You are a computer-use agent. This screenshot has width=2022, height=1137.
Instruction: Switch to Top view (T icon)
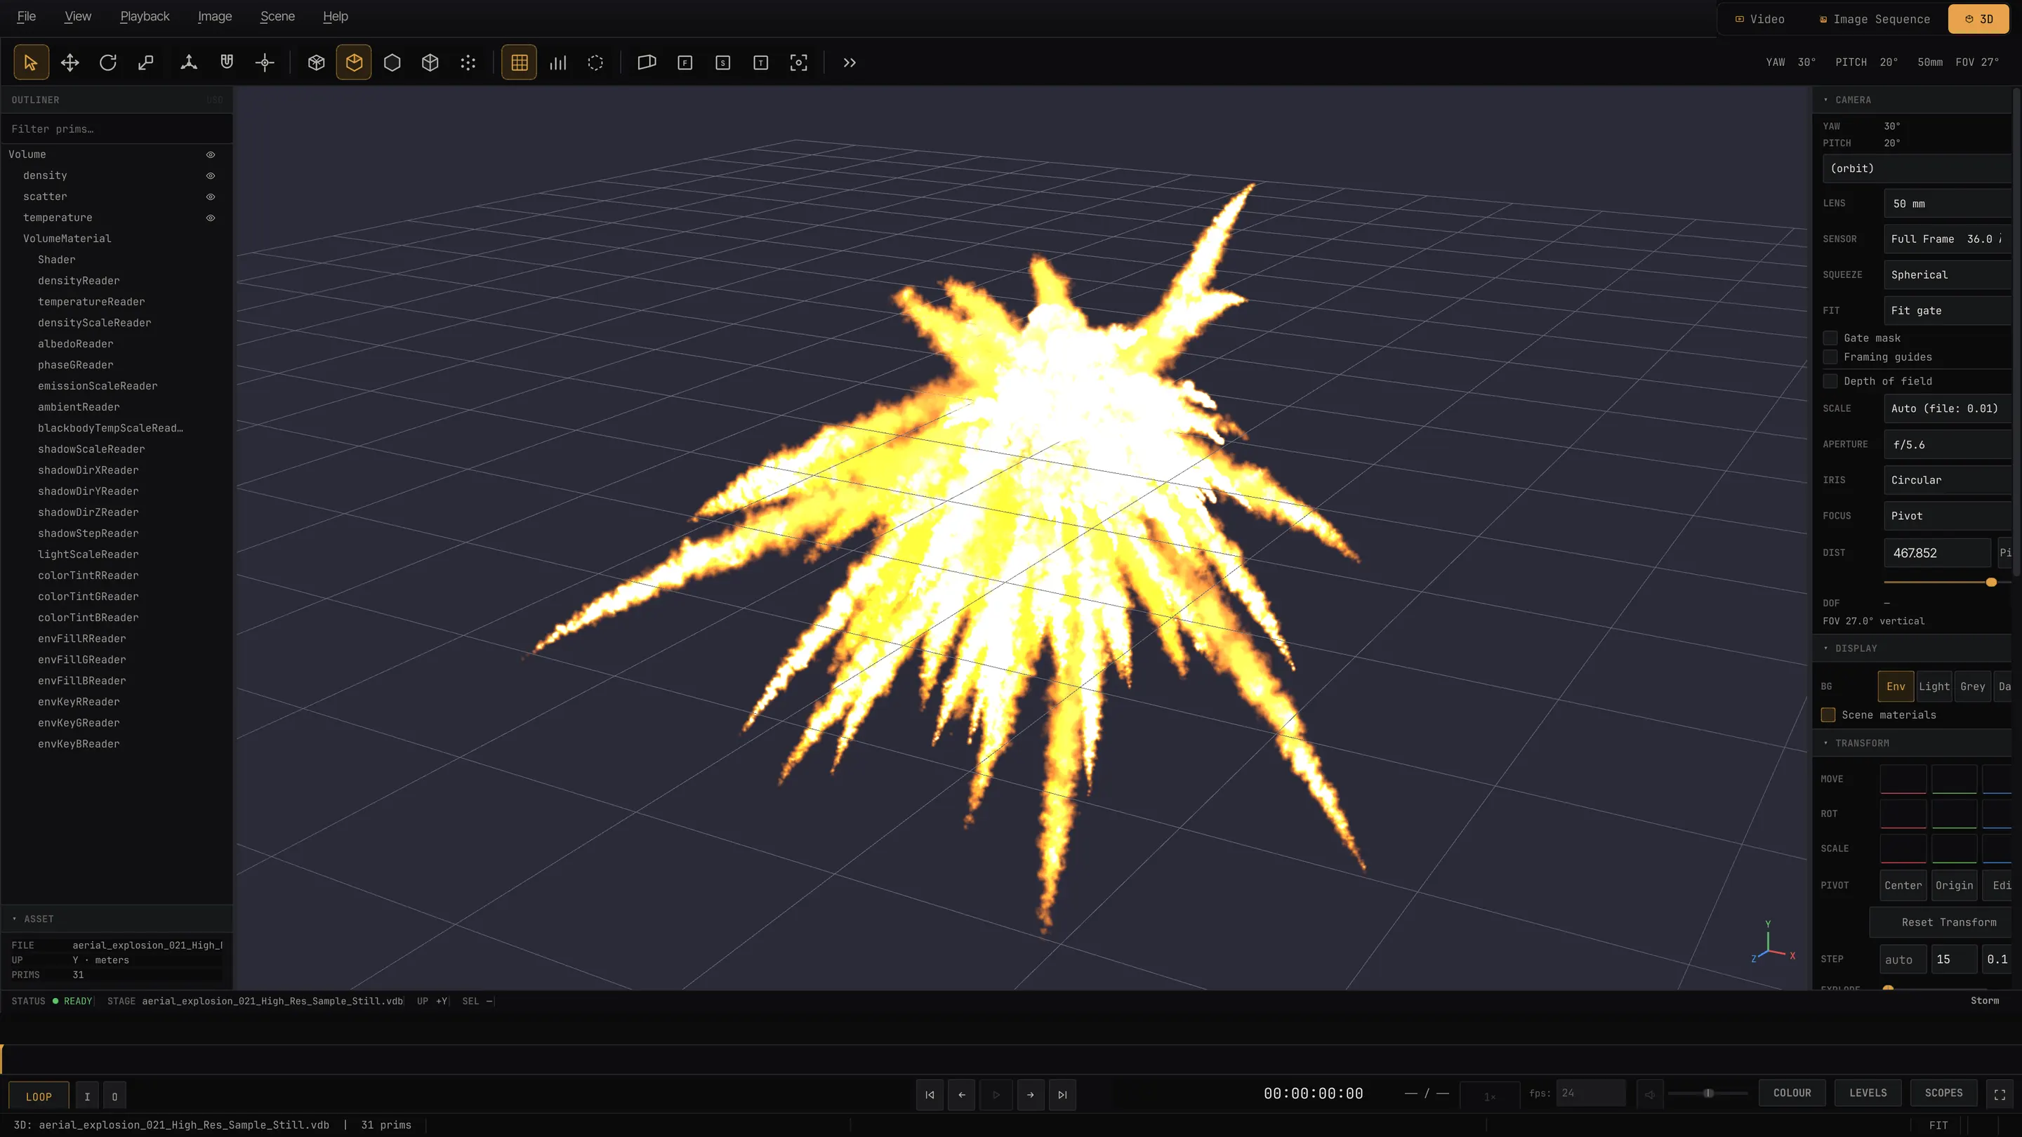point(760,62)
